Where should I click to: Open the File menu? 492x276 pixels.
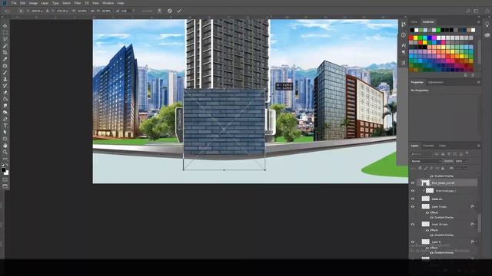pyautogui.click(x=14, y=3)
